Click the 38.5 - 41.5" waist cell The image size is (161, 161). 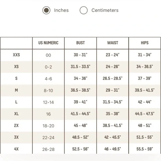tap(113, 125)
